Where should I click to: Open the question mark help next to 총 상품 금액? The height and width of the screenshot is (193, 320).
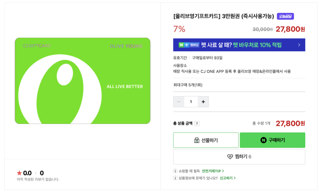click(197, 123)
